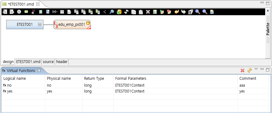The height and width of the screenshot is (113, 272).
Task: Click the green rectangle arrows toolbar icon
Action: [26, 12]
